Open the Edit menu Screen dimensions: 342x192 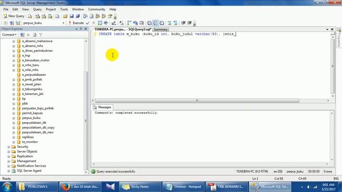(15, 10)
